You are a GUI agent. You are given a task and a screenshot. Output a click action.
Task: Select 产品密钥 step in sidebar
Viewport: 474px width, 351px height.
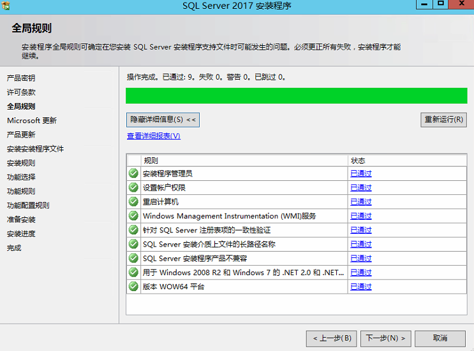[x=21, y=78]
